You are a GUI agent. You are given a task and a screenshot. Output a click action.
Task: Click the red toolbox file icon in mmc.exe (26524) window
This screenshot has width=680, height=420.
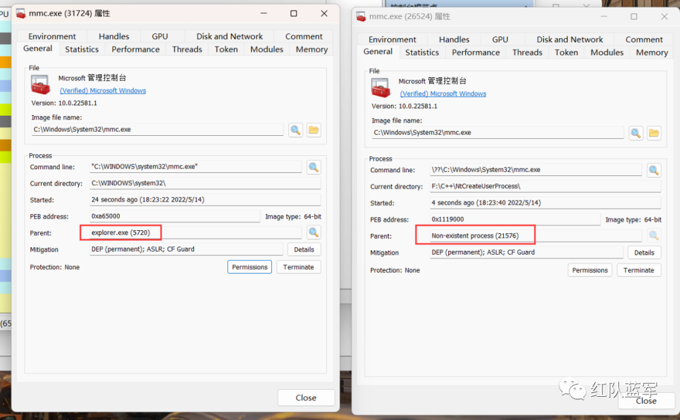tap(381, 87)
